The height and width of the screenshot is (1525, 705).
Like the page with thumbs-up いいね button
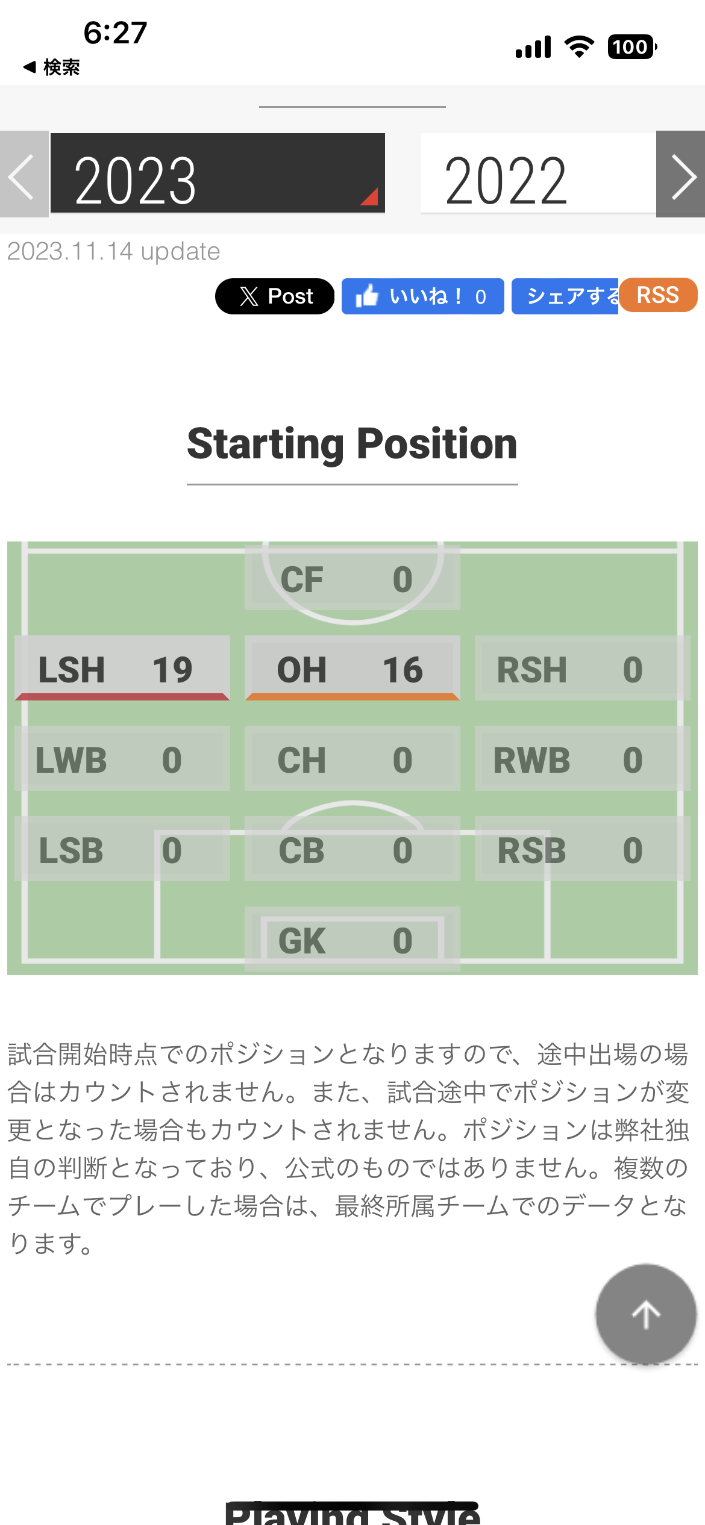click(x=422, y=296)
